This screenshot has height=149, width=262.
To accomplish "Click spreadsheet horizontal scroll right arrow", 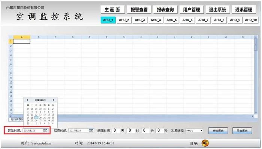I will 253,116.
